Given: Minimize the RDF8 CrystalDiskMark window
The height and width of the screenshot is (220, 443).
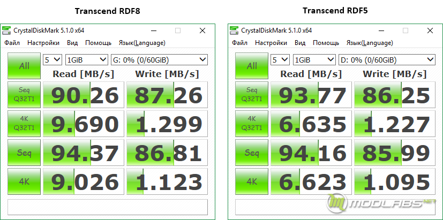Looking at the screenshot, I should (153, 31).
